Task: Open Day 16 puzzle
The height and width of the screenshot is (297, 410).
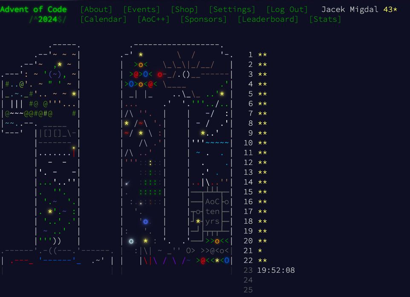Action: click(255, 202)
